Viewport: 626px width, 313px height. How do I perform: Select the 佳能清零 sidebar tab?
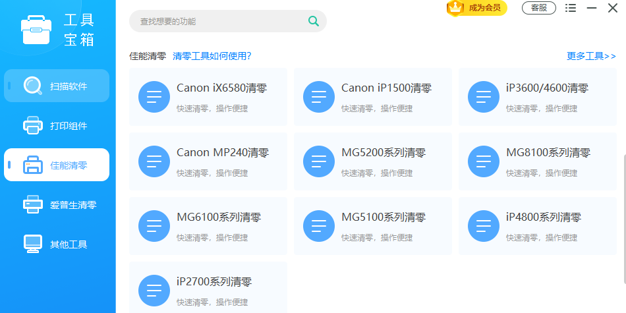[57, 165]
